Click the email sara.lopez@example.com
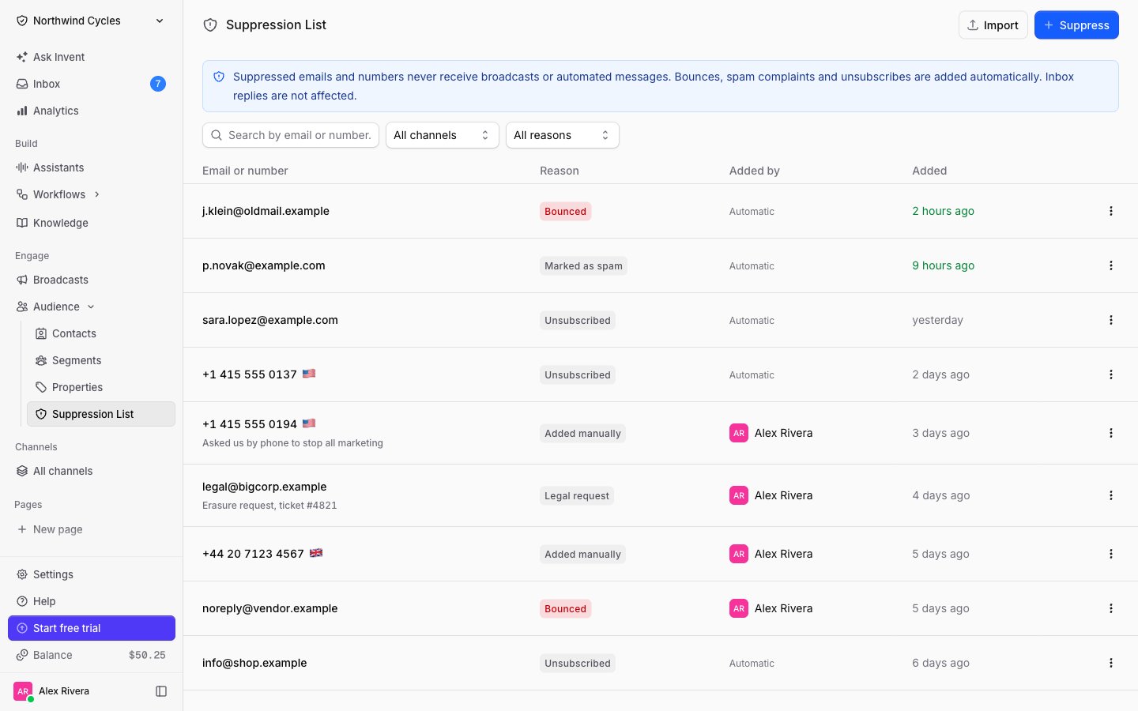Viewport: 1138px width, 711px height. point(270,320)
